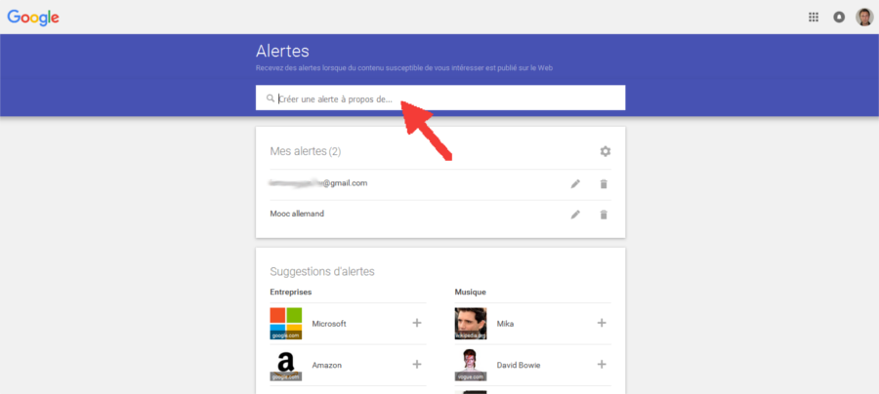
Task: Add the Mika alert suggestion
Action: click(602, 323)
